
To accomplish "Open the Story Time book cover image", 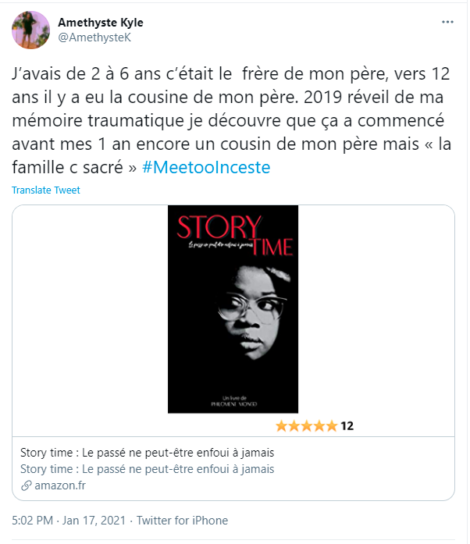I will (x=233, y=309).
